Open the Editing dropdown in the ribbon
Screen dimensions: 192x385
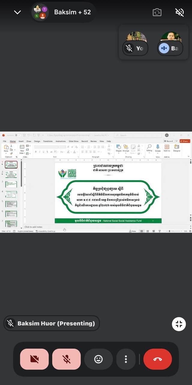(x=149, y=148)
